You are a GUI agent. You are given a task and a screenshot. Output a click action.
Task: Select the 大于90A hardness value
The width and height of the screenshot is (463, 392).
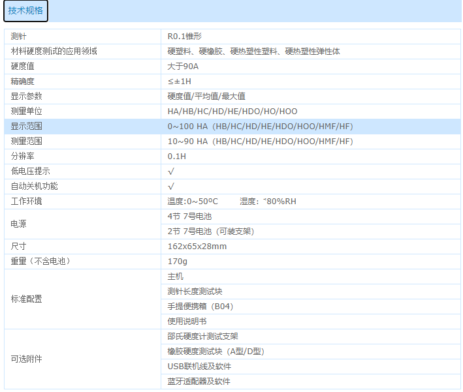(x=183, y=67)
